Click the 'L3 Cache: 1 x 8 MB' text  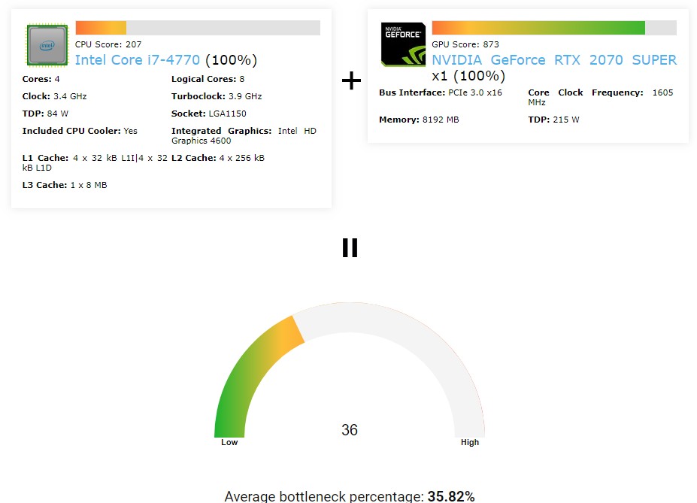65,185
